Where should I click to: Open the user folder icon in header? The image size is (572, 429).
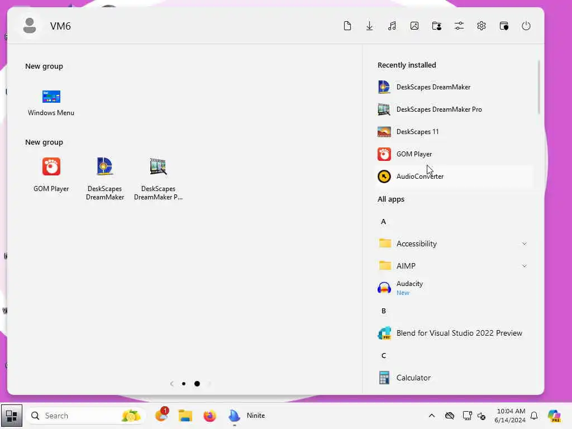pyautogui.click(x=437, y=26)
